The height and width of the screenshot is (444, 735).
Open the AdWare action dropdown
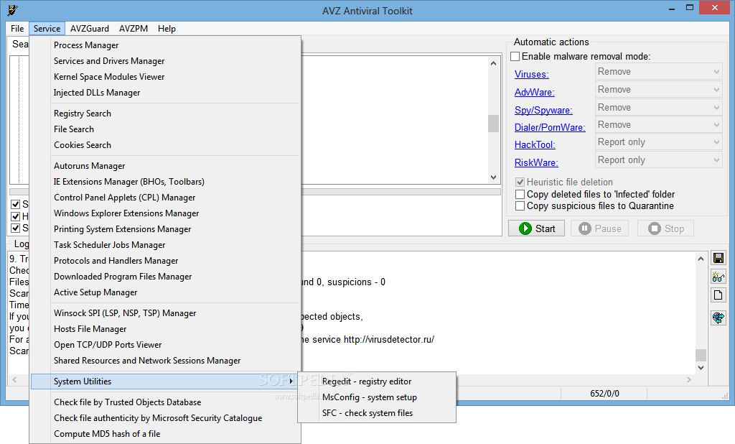[x=659, y=90]
